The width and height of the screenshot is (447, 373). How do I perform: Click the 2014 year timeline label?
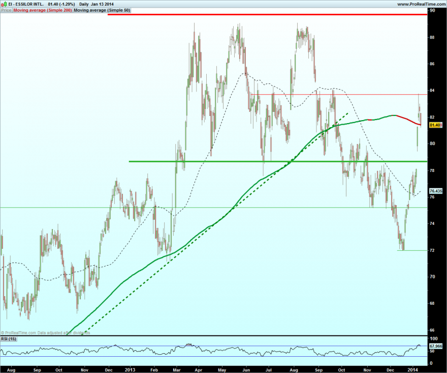(x=412, y=370)
